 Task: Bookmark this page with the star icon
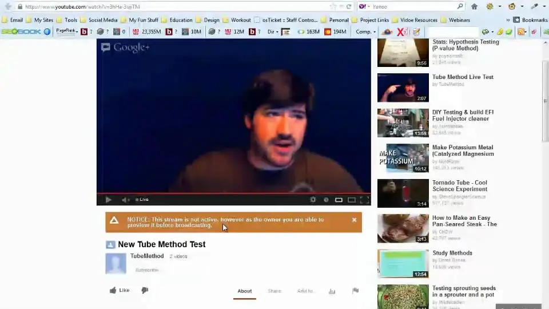[x=333, y=6]
